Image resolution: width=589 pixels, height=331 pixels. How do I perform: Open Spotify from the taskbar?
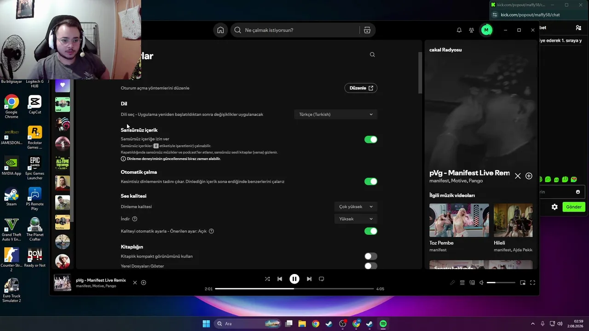pyautogui.click(x=383, y=324)
